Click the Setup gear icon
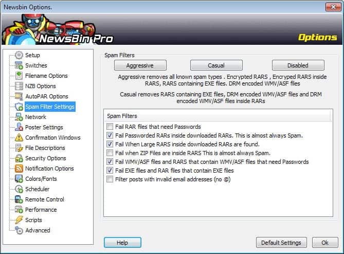 pyautogui.click(x=19, y=55)
